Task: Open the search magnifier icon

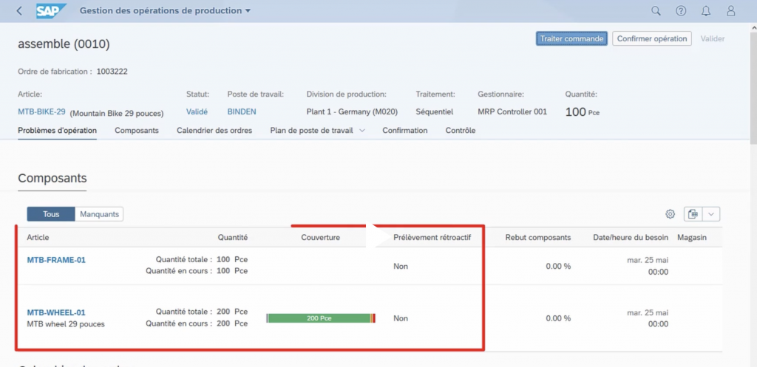Action: coord(656,11)
